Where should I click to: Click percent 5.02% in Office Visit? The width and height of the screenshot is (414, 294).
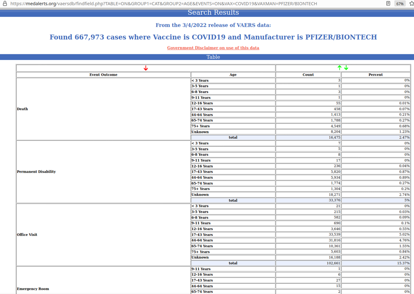(x=375, y=234)
